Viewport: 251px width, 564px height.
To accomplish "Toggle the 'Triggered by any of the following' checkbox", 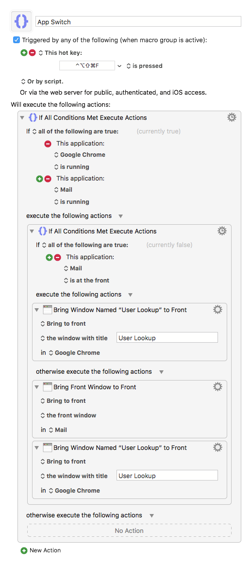I will click(x=16, y=40).
